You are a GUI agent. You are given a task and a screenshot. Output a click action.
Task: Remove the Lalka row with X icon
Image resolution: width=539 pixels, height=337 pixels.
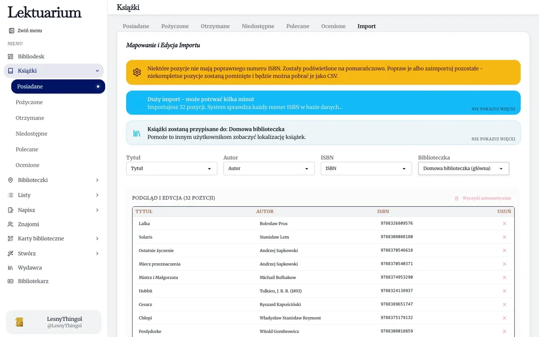pyautogui.click(x=504, y=224)
